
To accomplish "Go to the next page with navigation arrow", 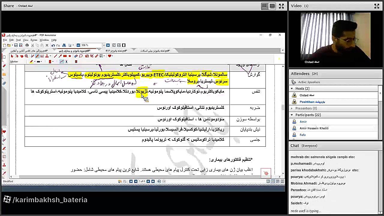I will pos(148,181).
